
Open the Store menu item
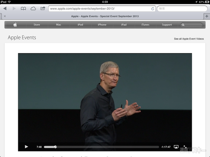point(37,25)
